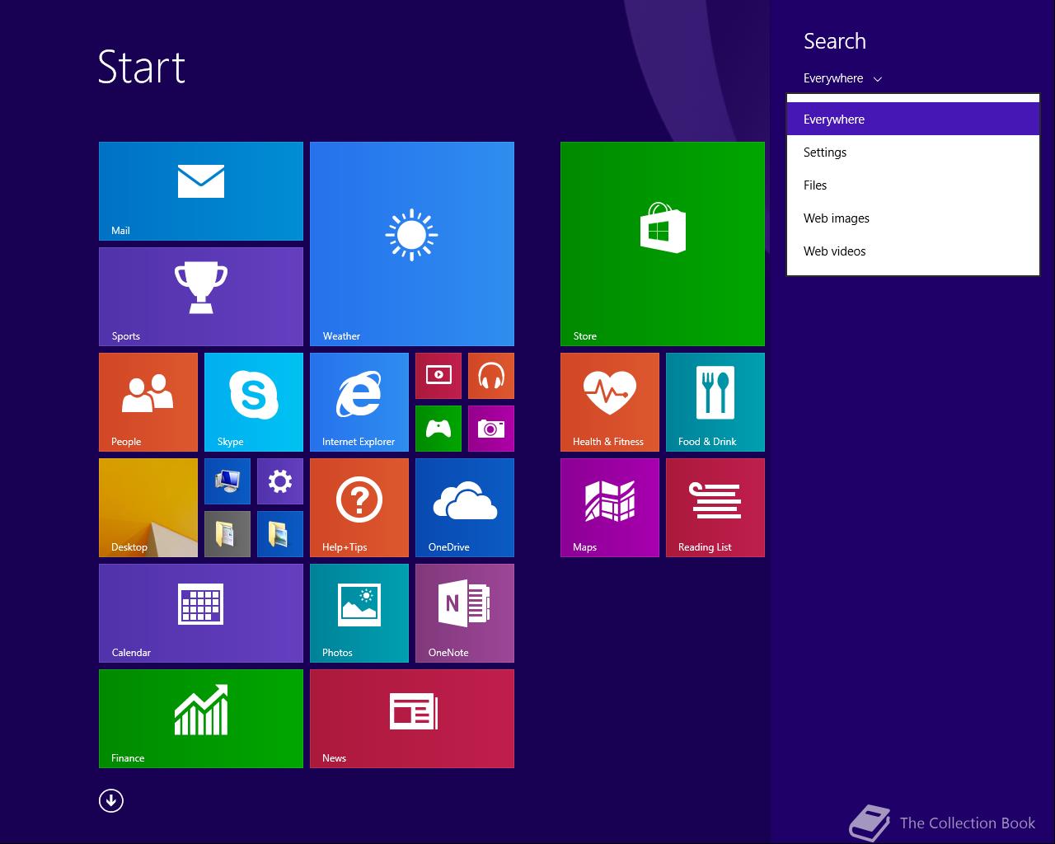The width and height of the screenshot is (1055, 844).
Task: Open the small Documents folder tile
Action: [227, 534]
